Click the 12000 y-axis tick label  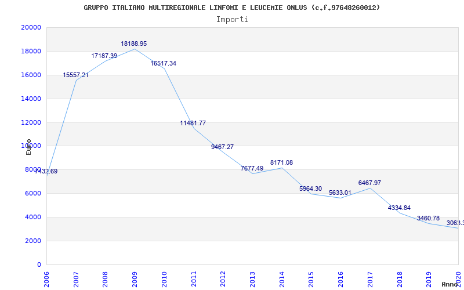pyautogui.click(x=31, y=122)
